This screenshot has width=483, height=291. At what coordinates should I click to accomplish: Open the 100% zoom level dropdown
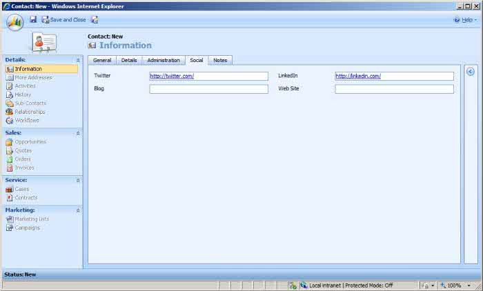click(456, 285)
